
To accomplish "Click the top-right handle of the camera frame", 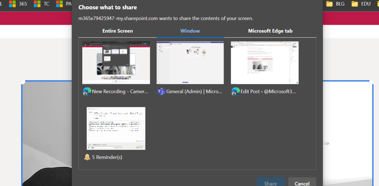I will 372,82.
